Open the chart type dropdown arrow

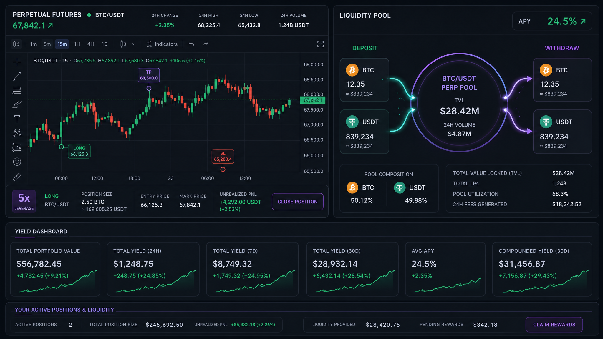[x=134, y=44]
